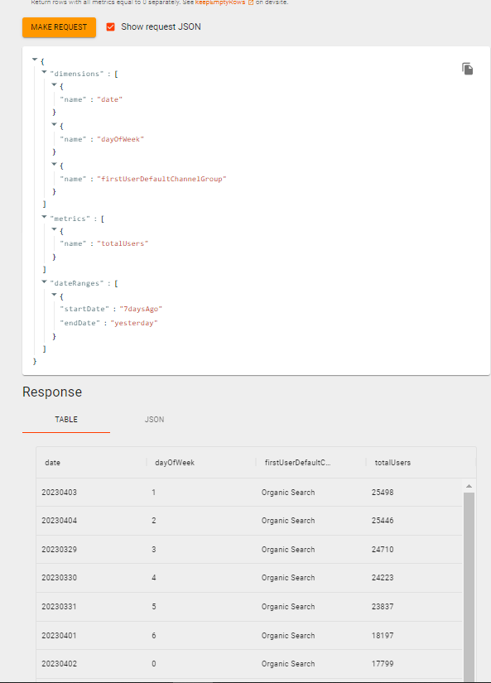Click the "startDate" key label
491x683 pixels.
[x=84, y=309]
